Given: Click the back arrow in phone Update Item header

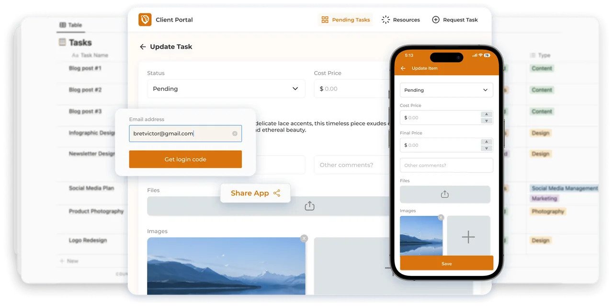Looking at the screenshot, I should [403, 68].
